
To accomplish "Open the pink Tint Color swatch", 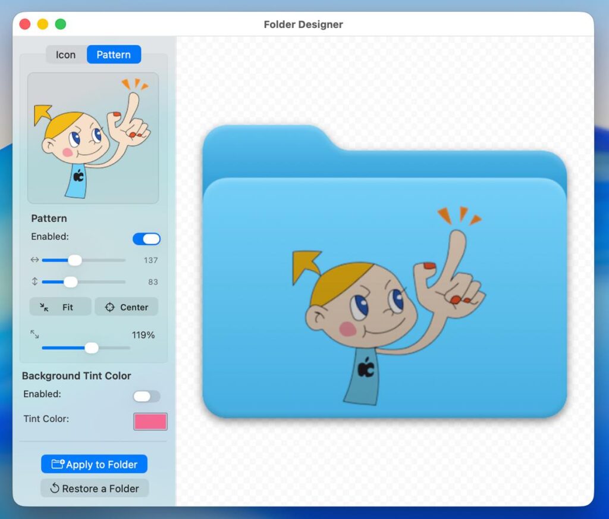I will coord(150,421).
